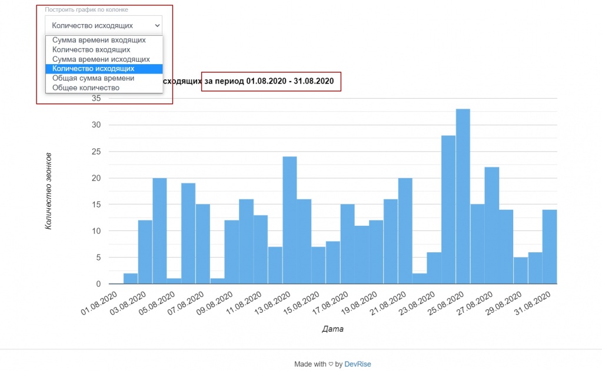Click the 'Построить график по колонке' label
The width and height of the screenshot is (602, 371).
[x=87, y=9]
